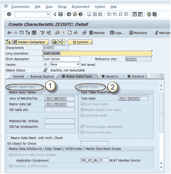
Task: Click the back arrow icon below the title
Action: pyautogui.click(x=9, y=33)
